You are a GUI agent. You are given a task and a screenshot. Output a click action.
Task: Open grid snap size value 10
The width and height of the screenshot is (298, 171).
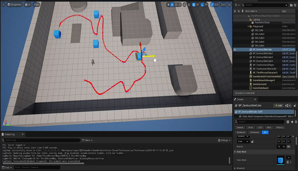tap(198, 5)
